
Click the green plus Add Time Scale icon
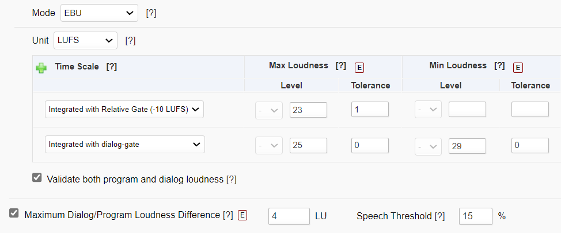41,68
